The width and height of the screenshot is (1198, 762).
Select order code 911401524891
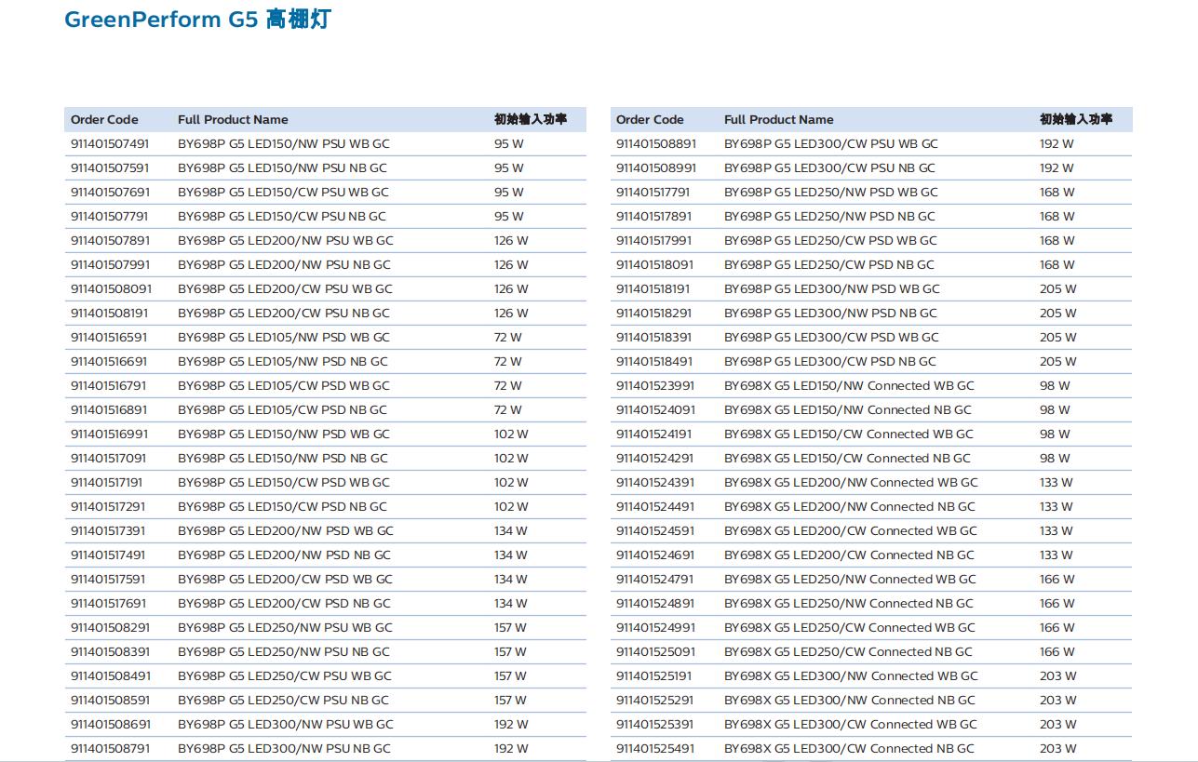[x=655, y=604]
